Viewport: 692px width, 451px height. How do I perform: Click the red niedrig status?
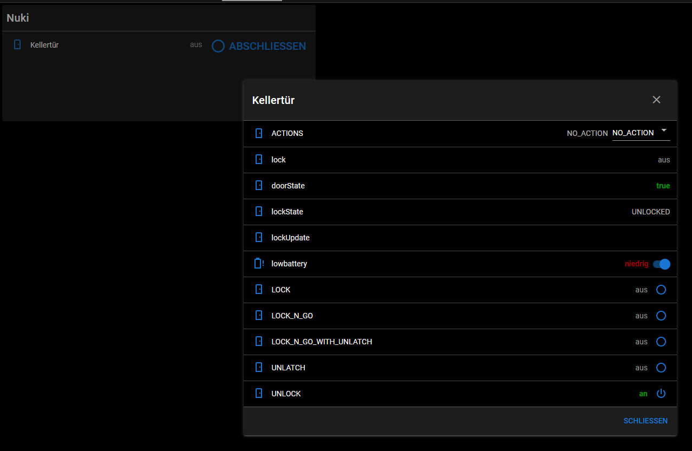click(637, 264)
